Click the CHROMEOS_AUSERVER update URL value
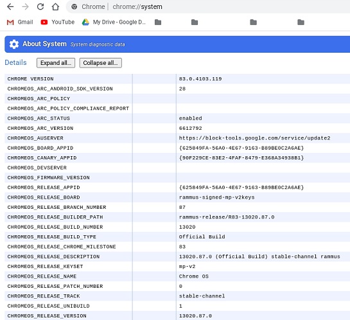 click(254, 138)
